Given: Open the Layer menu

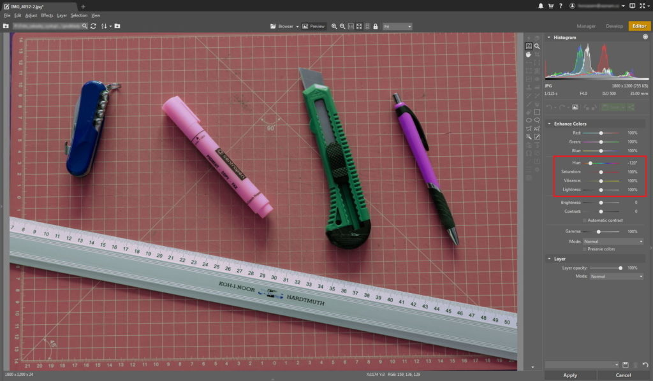Looking at the screenshot, I should click(62, 15).
